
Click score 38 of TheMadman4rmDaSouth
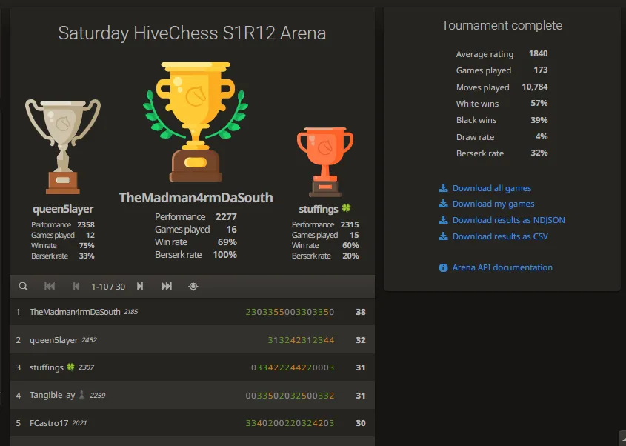point(361,312)
